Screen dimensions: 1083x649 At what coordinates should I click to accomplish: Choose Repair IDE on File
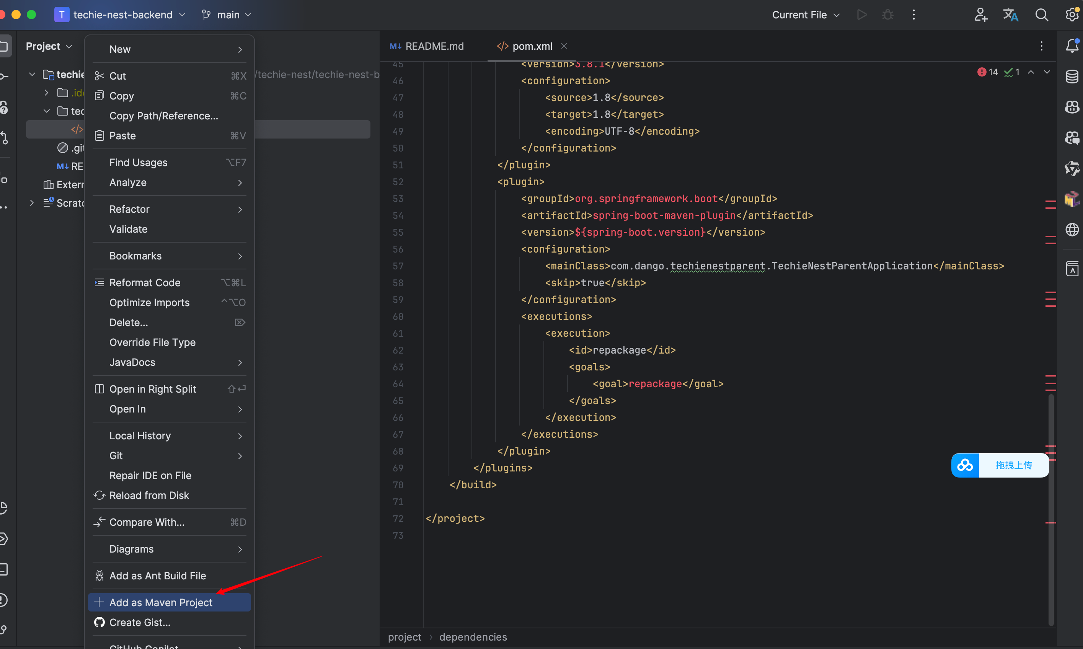coord(169,475)
